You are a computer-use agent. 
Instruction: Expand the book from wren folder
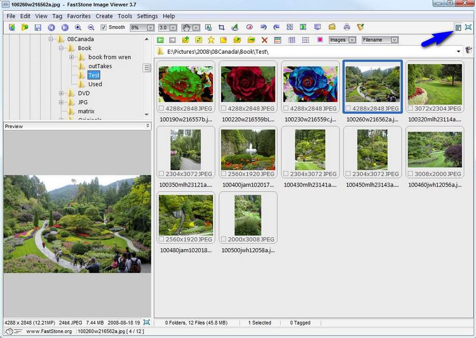71,57
